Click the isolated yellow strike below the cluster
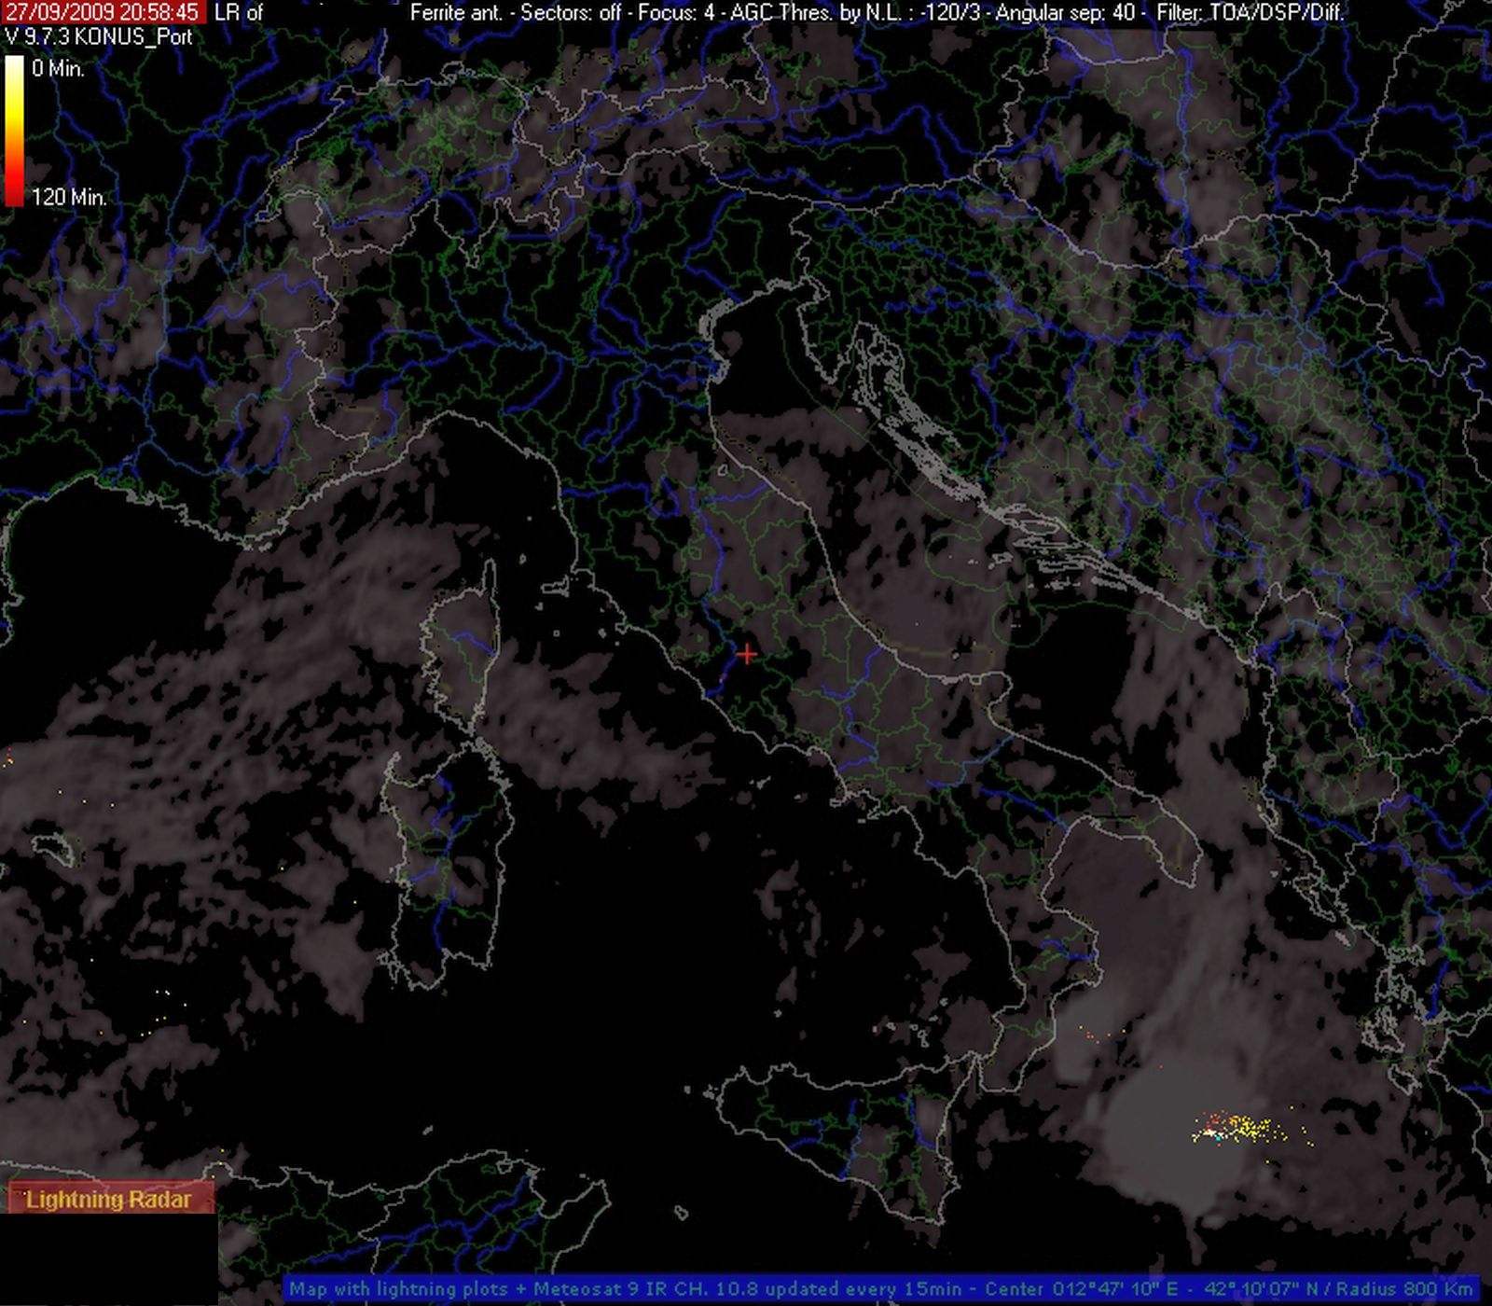The image size is (1492, 1306). point(1268,1161)
